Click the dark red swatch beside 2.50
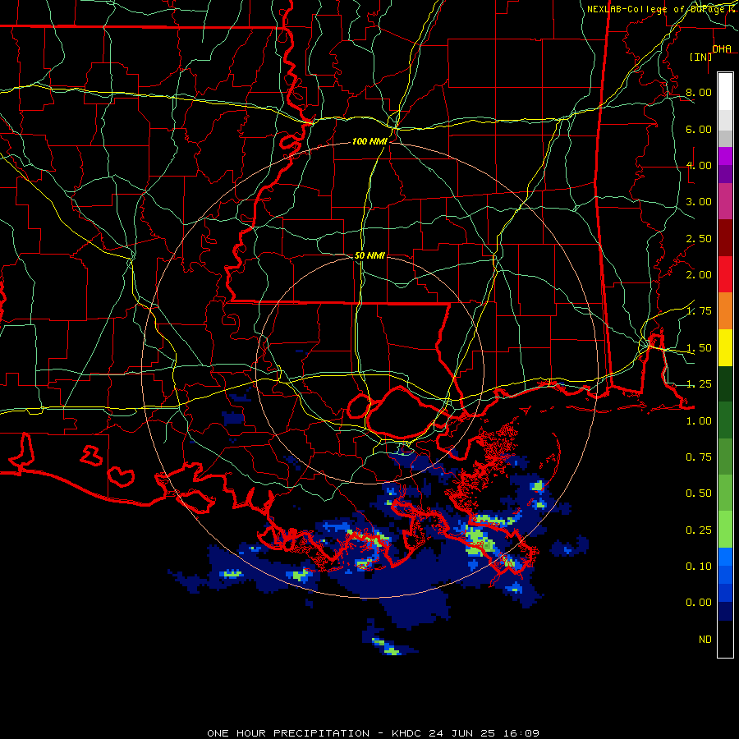Viewport: 739px width, 739px height. tap(725, 238)
